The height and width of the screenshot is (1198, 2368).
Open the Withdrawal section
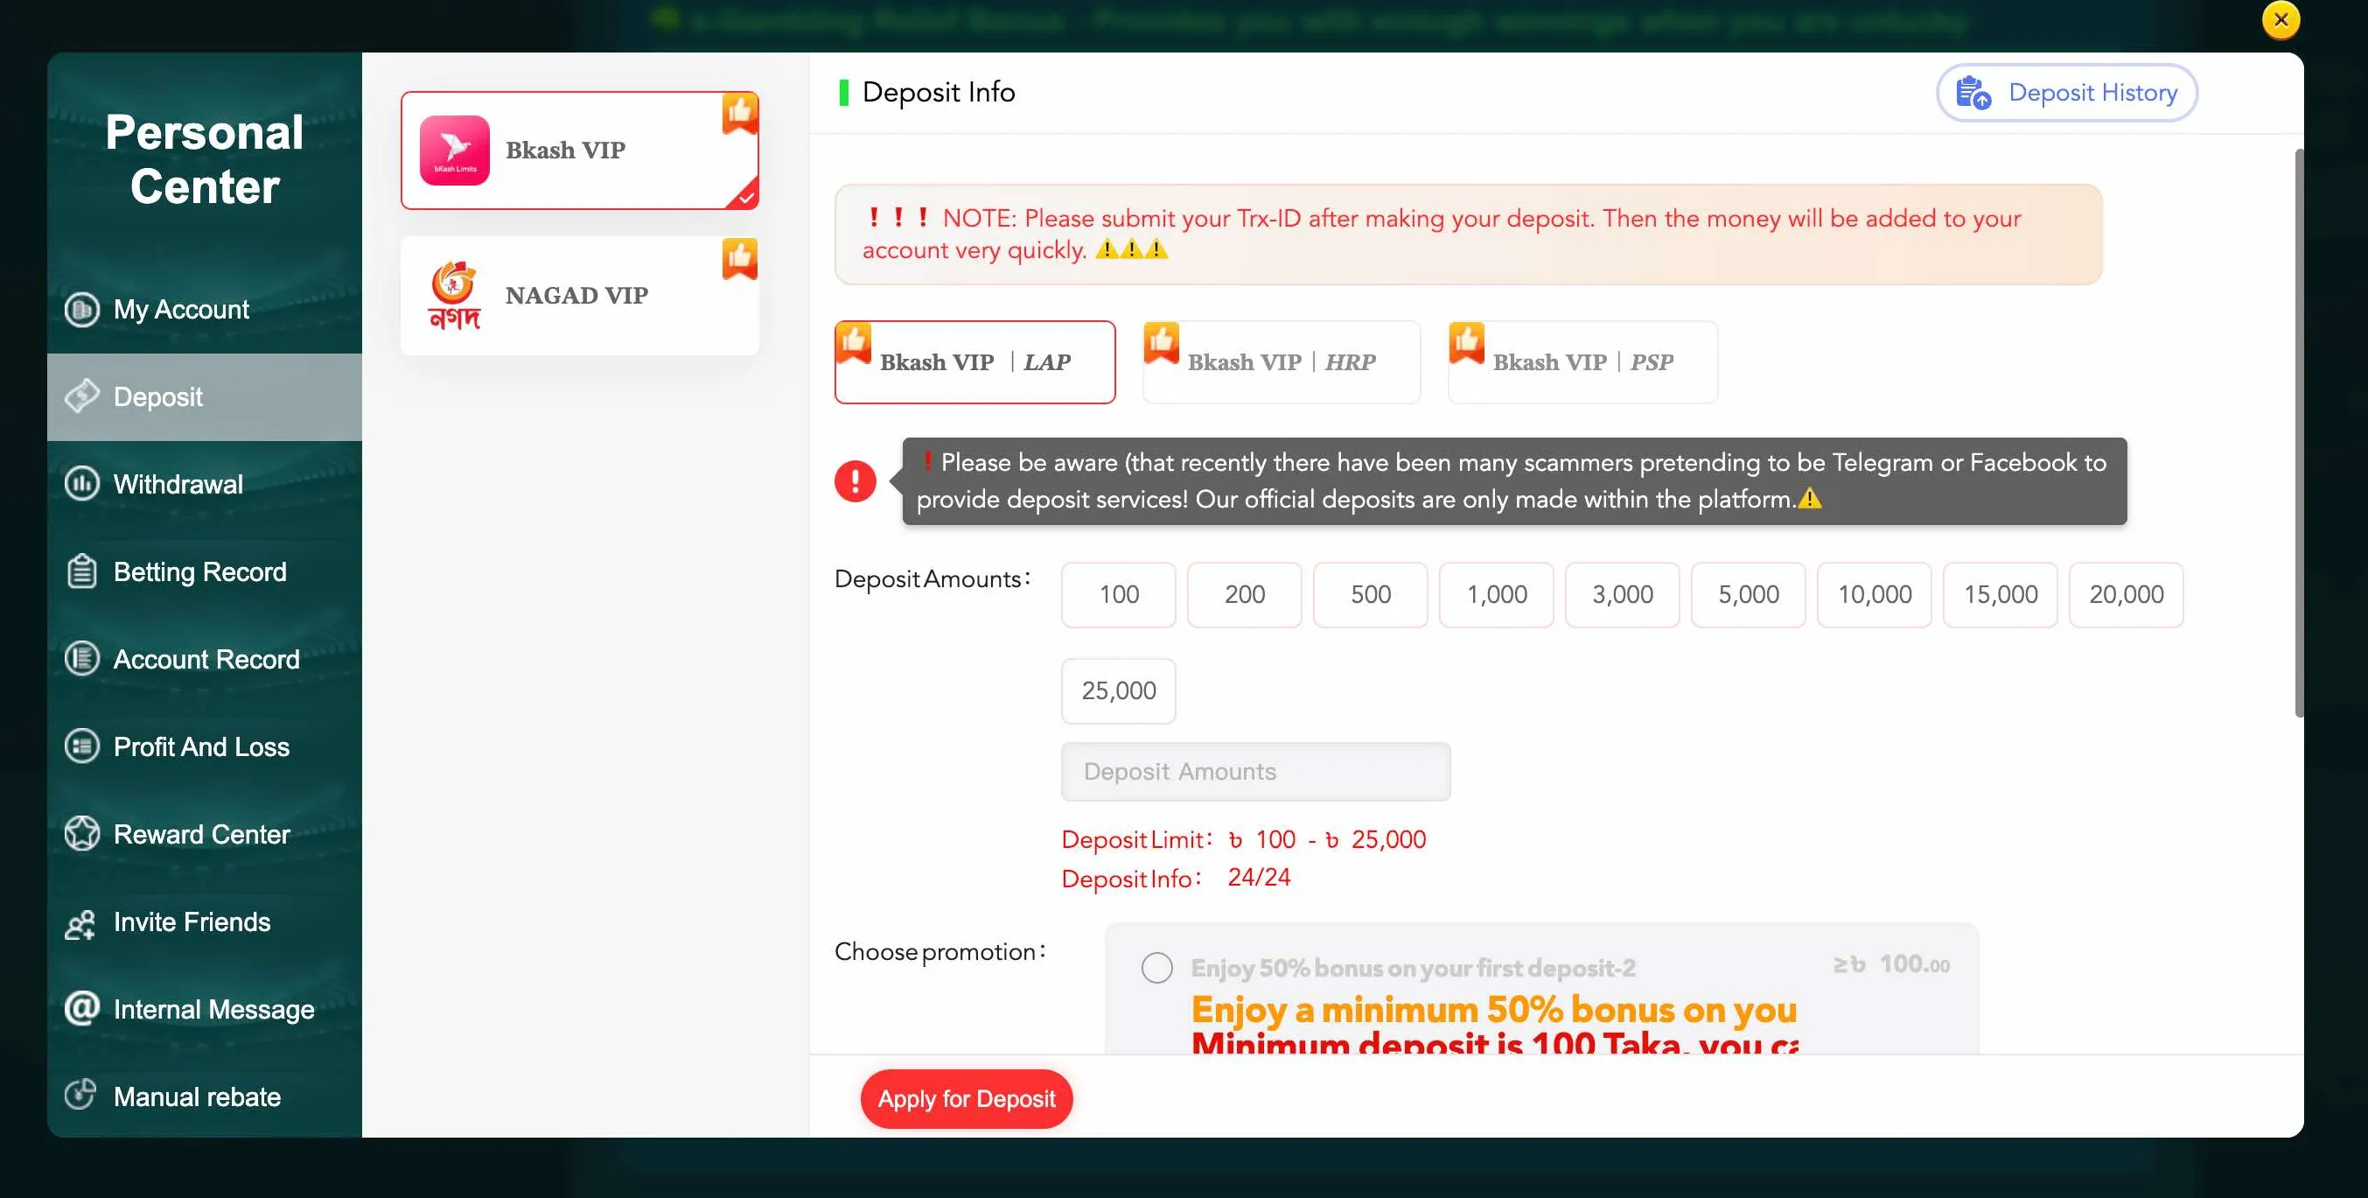[204, 484]
